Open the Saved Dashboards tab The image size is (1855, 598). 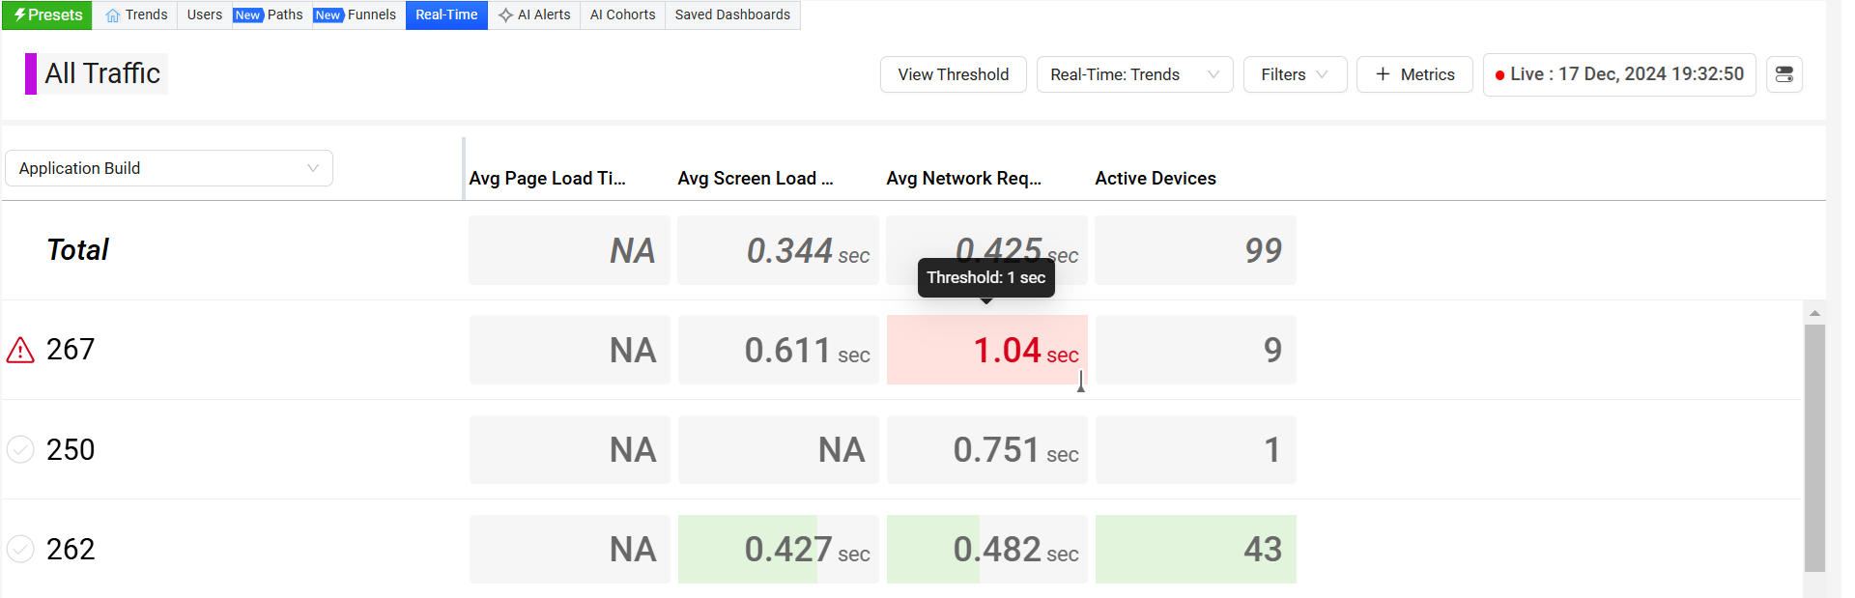coord(731,15)
